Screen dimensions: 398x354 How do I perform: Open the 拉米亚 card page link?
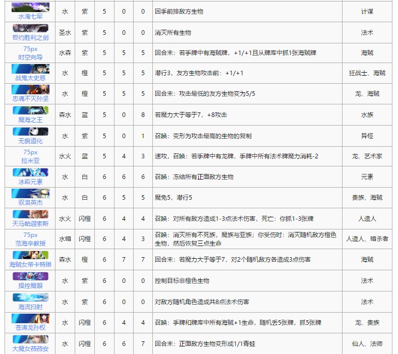[30, 160]
